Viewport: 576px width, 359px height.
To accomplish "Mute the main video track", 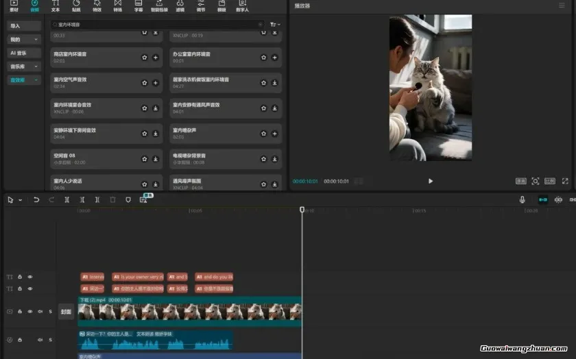I will coord(40,312).
